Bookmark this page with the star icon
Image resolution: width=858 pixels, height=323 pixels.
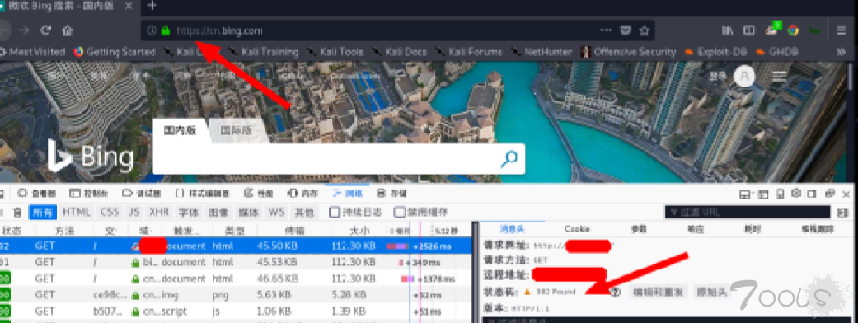pyautogui.click(x=644, y=30)
